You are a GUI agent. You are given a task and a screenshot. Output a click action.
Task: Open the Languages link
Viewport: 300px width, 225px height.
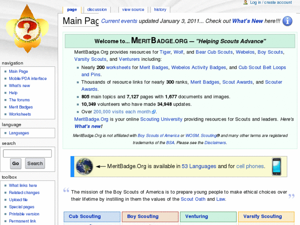pyautogui.click(x=19, y=133)
